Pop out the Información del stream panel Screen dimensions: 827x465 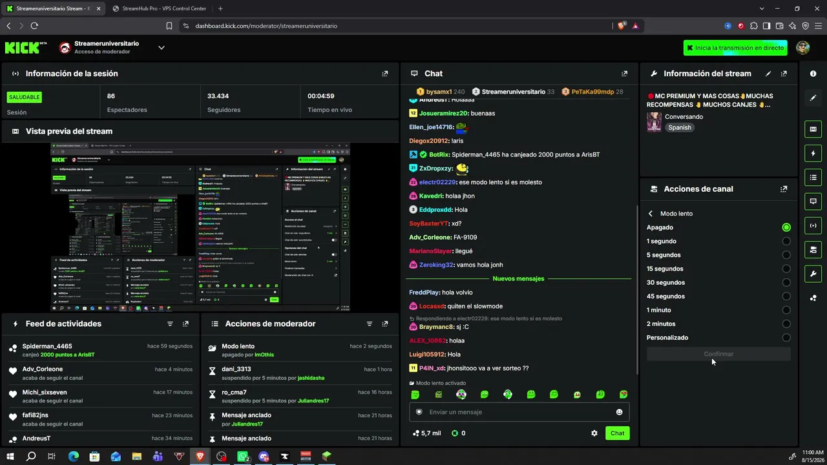click(784, 74)
